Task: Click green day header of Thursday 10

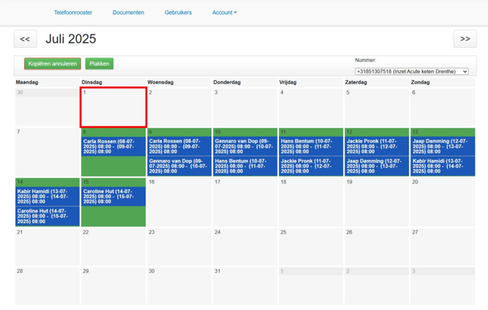Action: tap(245, 132)
